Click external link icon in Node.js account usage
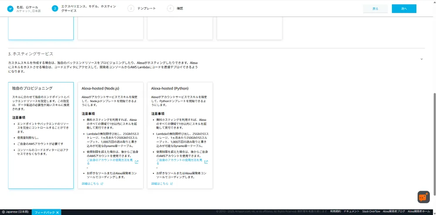This screenshot has width=436, height=215. point(136,162)
